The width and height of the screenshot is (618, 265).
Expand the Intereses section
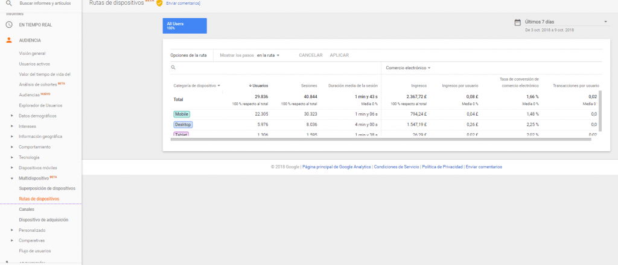point(12,126)
